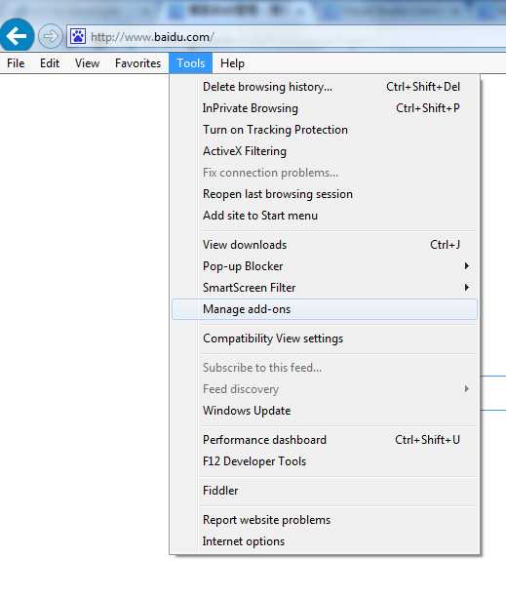Image resolution: width=506 pixels, height=597 pixels.
Task: Open Compatibility View settings
Action: click(x=324, y=338)
